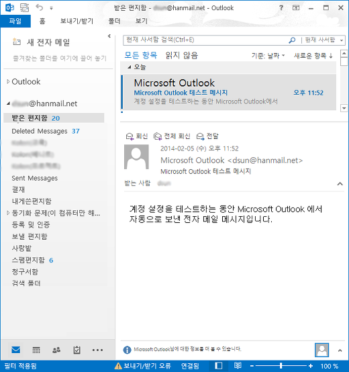Switch to Normal view layout icon
This screenshot has width=349, height=372.
point(219,366)
